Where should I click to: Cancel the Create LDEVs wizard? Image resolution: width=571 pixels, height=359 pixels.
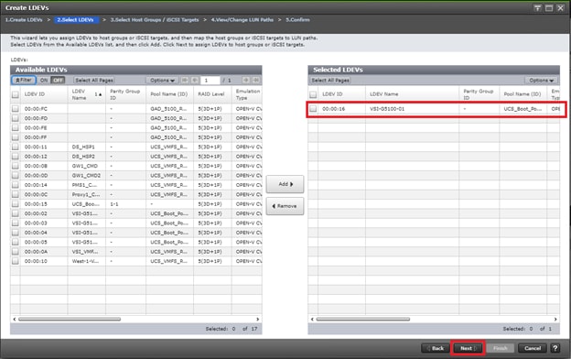tap(532, 348)
